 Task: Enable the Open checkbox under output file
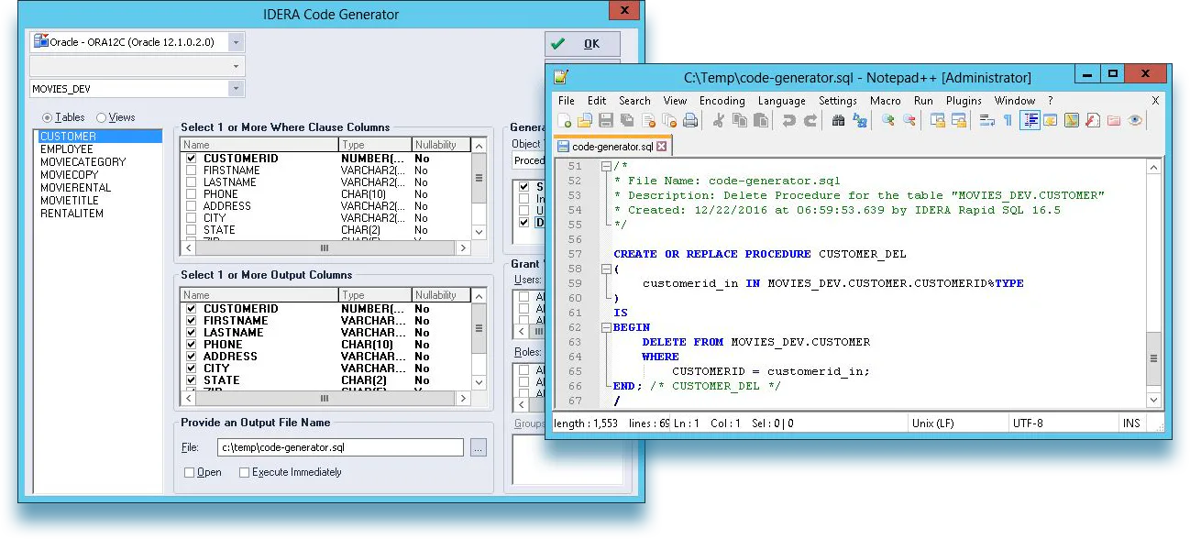pyautogui.click(x=189, y=473)
